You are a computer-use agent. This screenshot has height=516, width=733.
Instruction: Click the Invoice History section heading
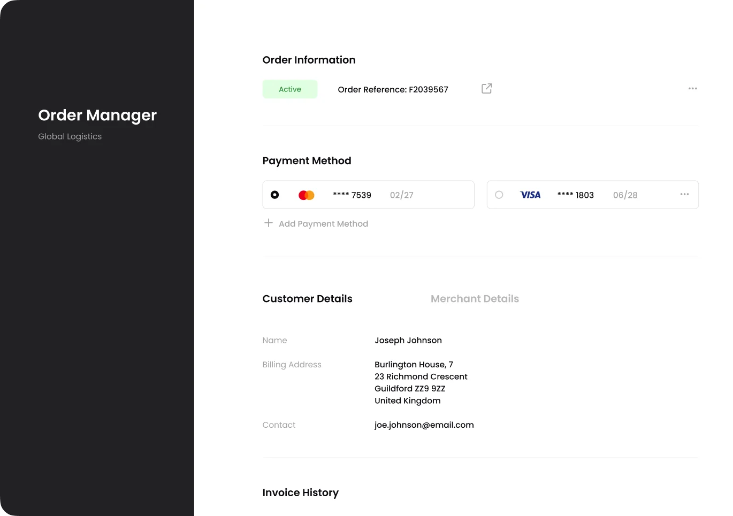300,493
